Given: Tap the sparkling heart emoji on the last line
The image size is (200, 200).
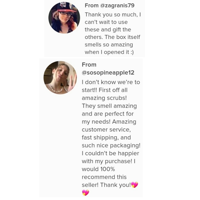Looking at the screenshot, I should pyautogui.click(x=86, y=193).
